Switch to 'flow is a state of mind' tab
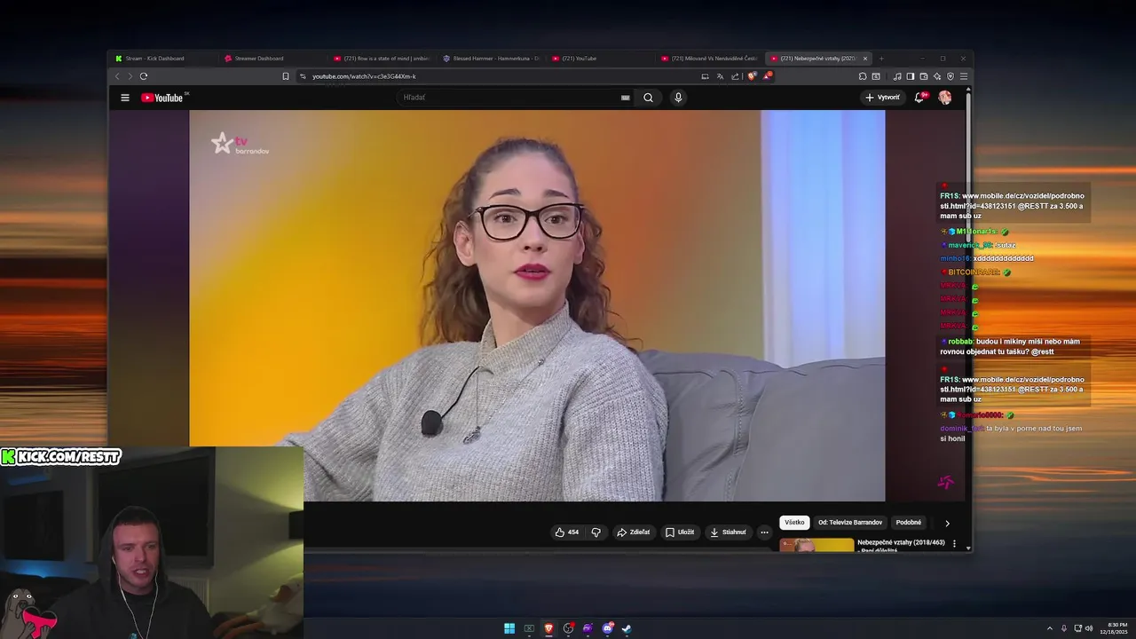 (x=382, y=59)
